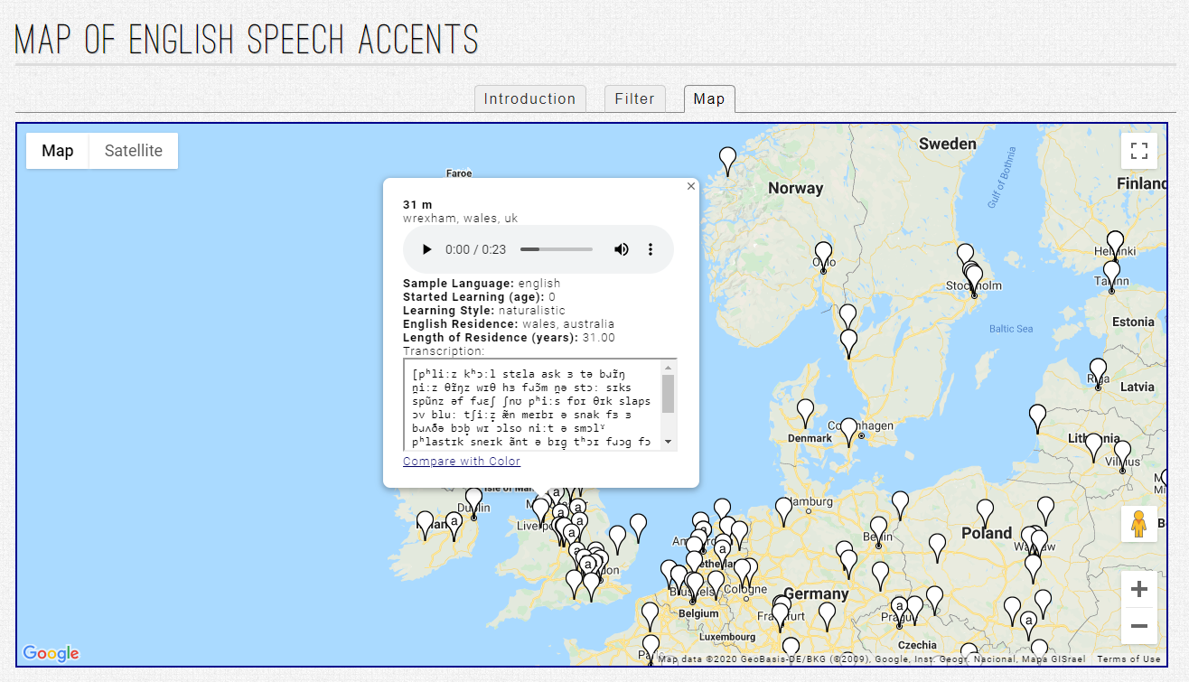Go to the Map tab
Viewport: 1189px width, 682px height.
pos(709,98)
